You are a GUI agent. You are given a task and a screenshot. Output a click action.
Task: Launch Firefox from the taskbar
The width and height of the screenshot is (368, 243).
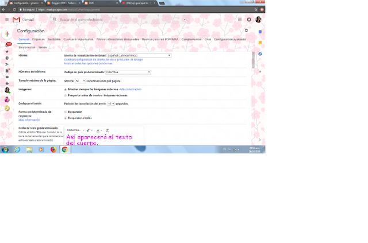tap(53, 149)
